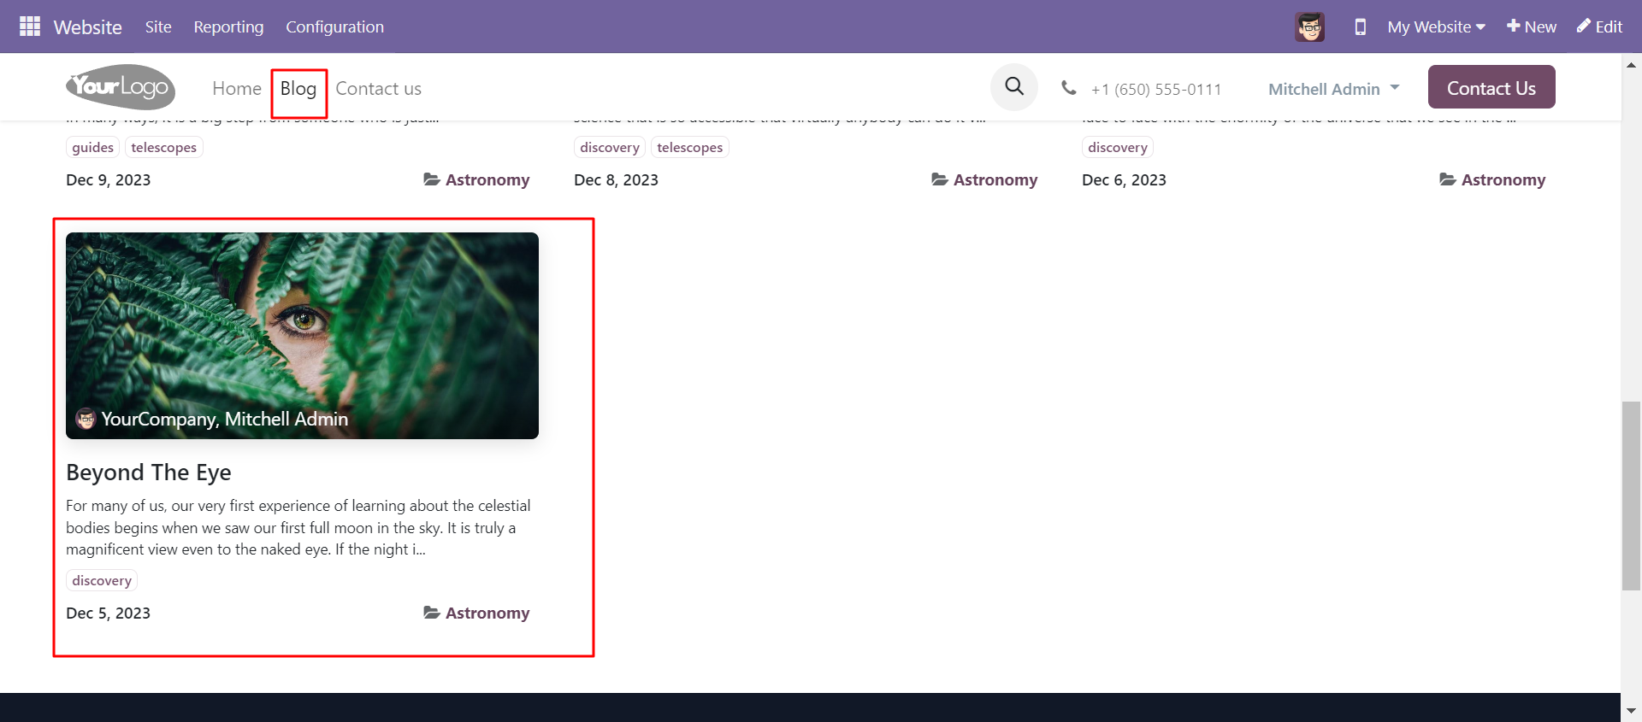Open the Site menu
1642x722 pixels.
(158, 26)
